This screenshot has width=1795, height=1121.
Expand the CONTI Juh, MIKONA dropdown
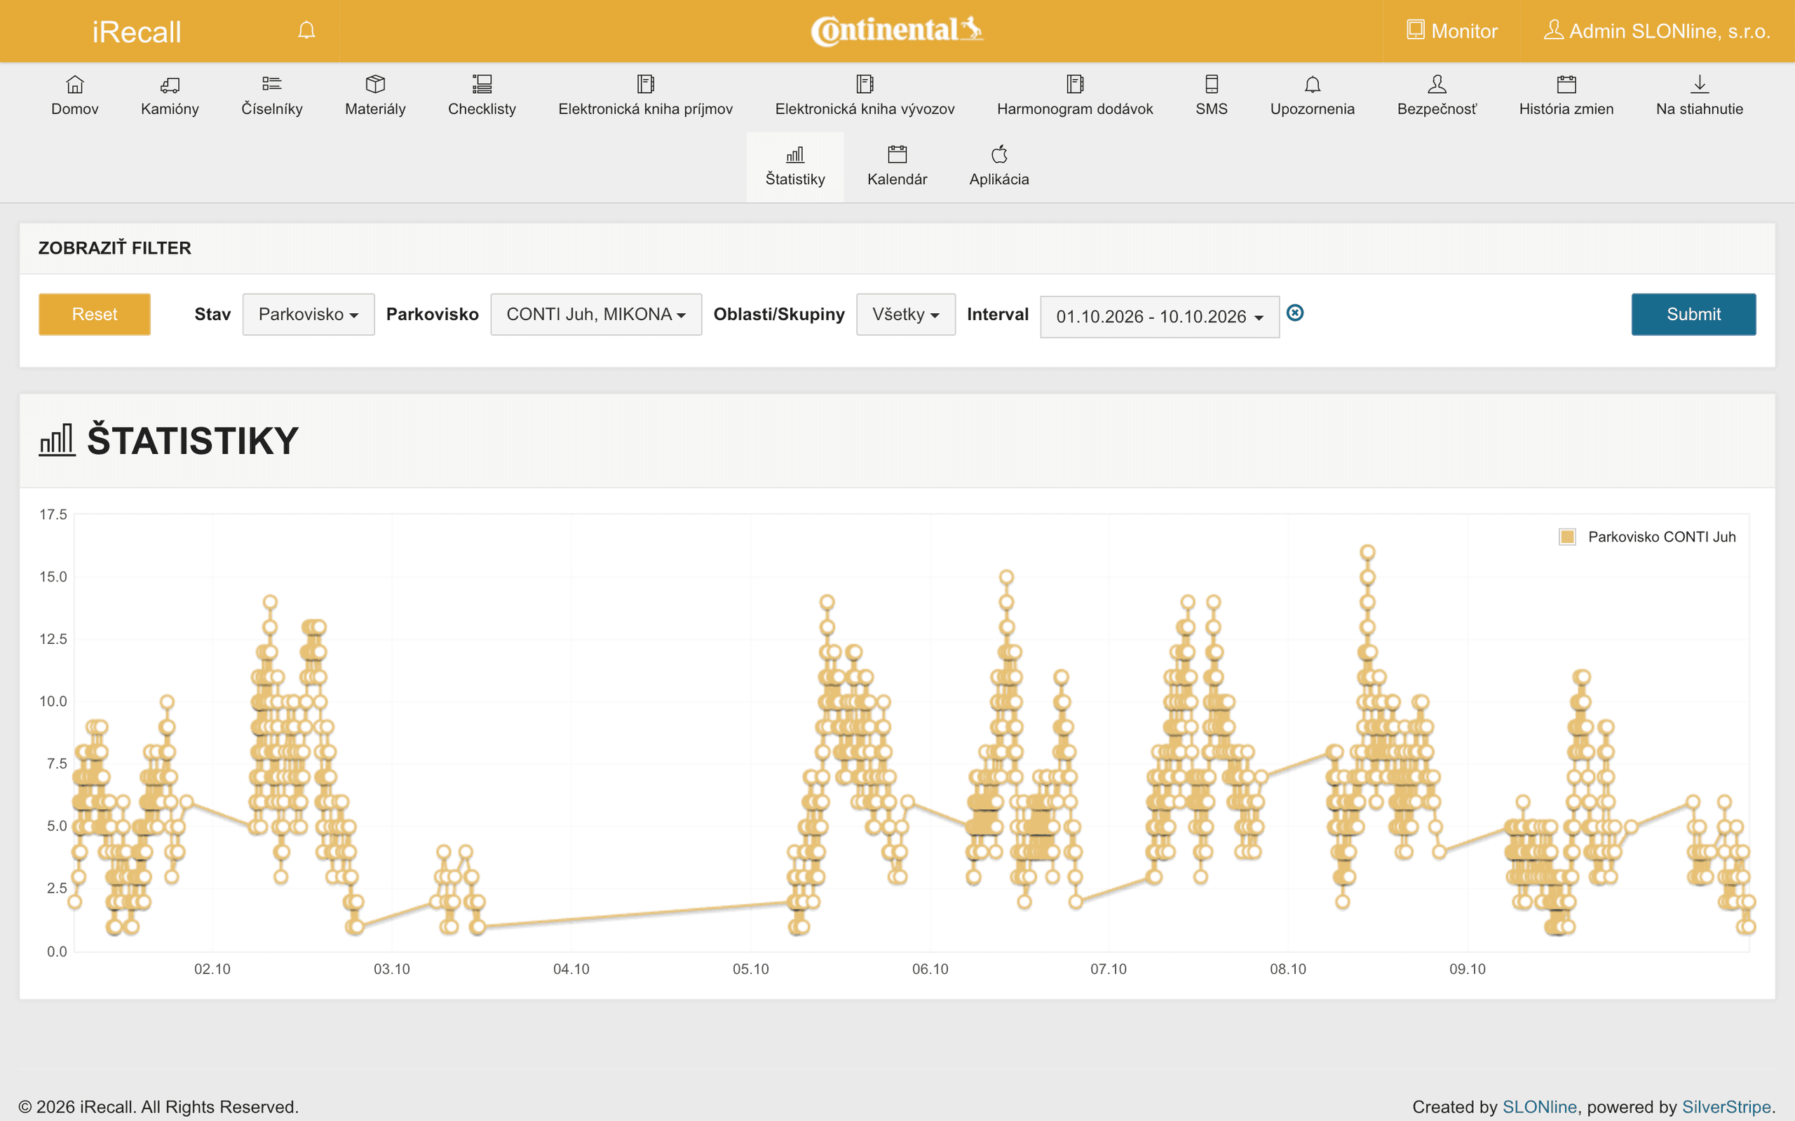click(595, 315)
